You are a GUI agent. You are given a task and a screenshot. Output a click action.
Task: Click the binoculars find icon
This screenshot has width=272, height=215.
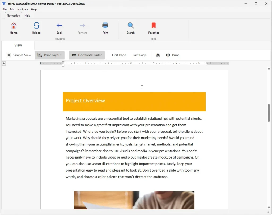158,55
